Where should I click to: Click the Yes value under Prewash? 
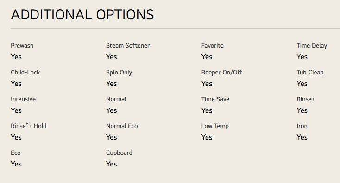[x=16, y=57]
